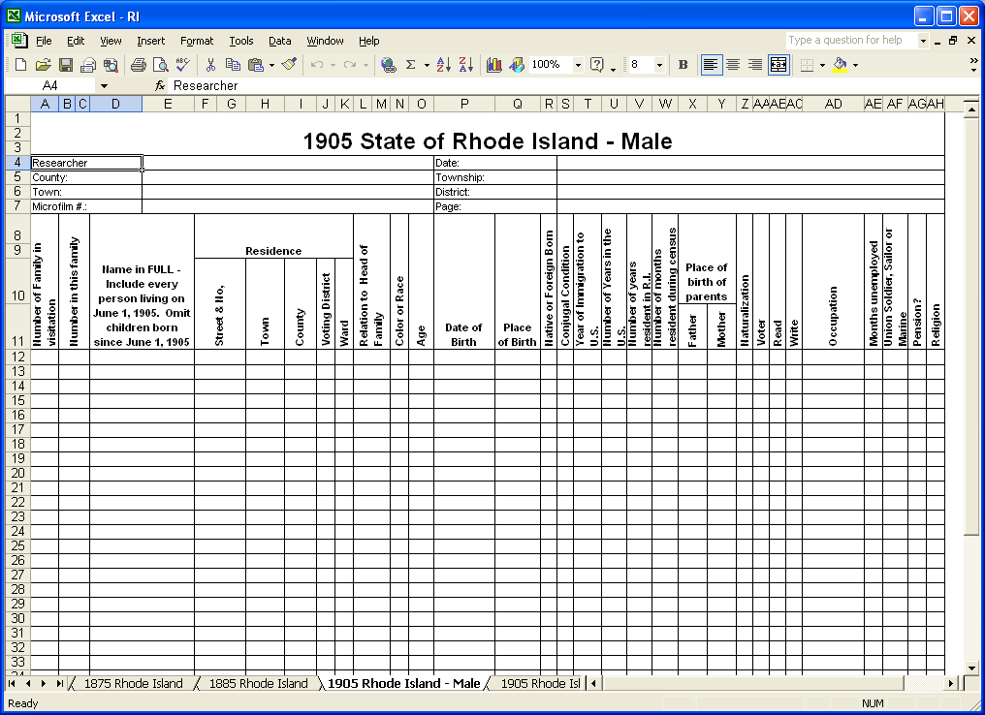Open the Drawing toolbar icon

coord(517,65)
